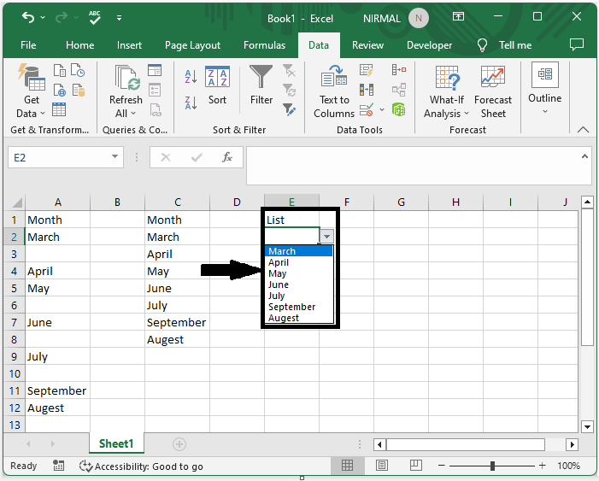This screenshot has height=481, width=599.
Task: Open the File tab
Action: (x=28, y=45)
